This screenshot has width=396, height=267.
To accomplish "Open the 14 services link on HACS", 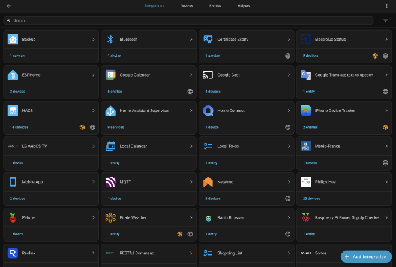I will pos(19,127).
